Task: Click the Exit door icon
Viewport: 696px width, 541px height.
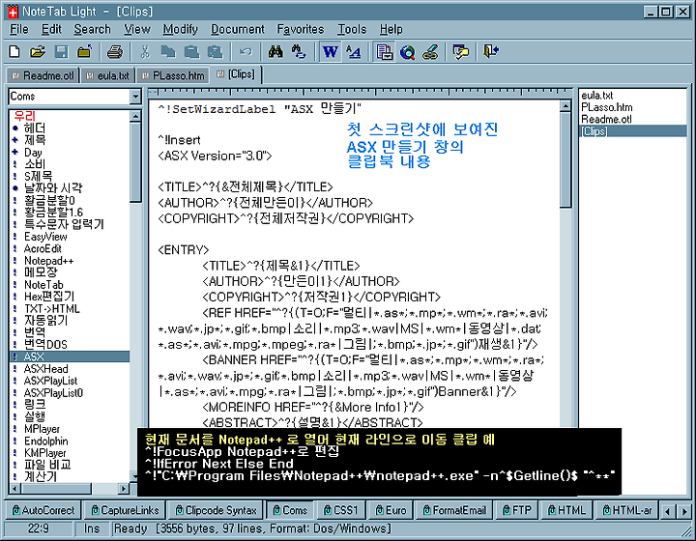Action: click(491, 52)
